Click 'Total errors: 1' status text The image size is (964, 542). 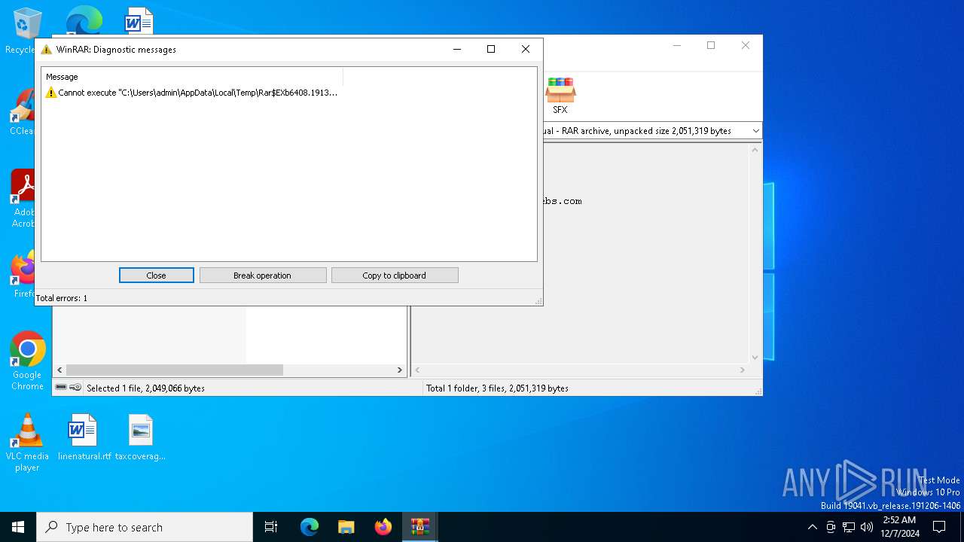62,298
